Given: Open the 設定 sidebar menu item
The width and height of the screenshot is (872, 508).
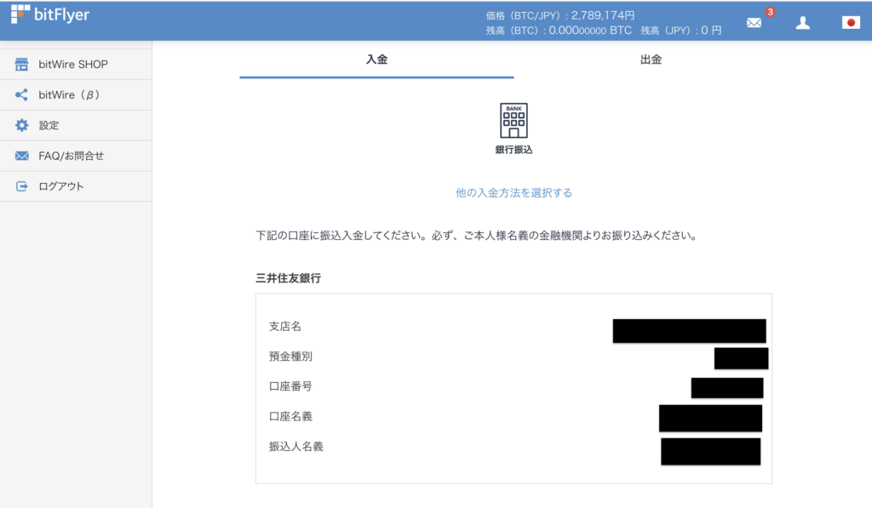Looking at the screenshot, I should pyautogui.click(x=51, y=125).
